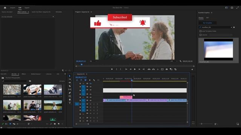Pick the Track Select Forward tool
Screen dimensions: 241x135
[x=70, y=79]
